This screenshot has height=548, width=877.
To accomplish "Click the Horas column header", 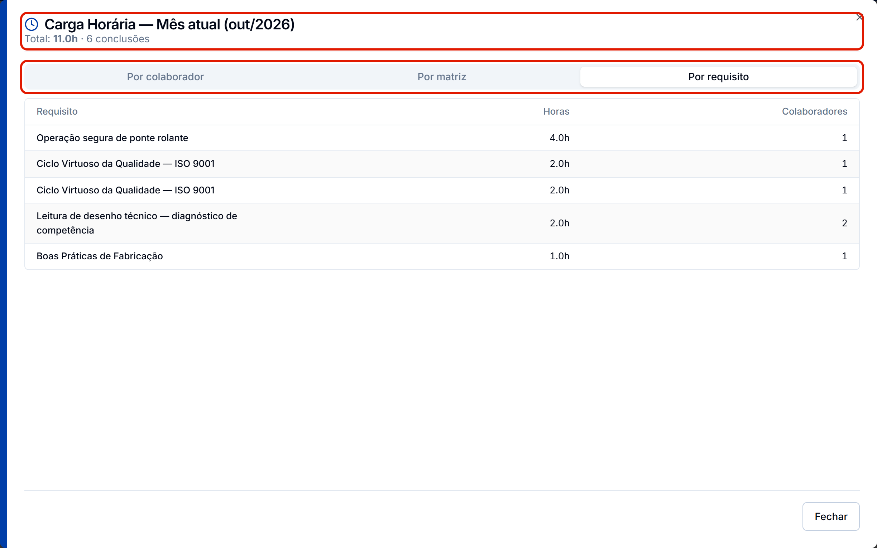I will [556, 111].
